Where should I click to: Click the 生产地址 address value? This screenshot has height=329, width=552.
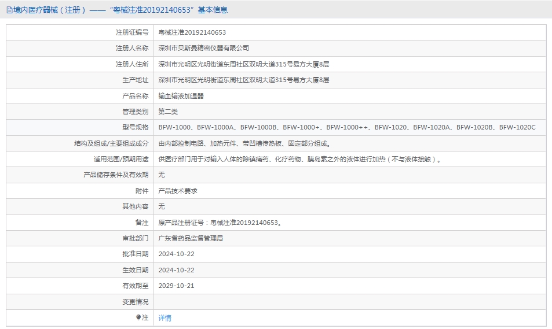coord(244,80)
